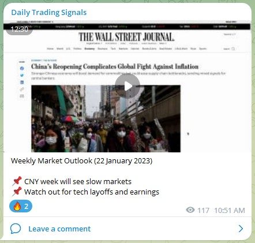Click the 10:51 AM message timestamp
Viewport: 255px width, 243px height.
(230, 211)
